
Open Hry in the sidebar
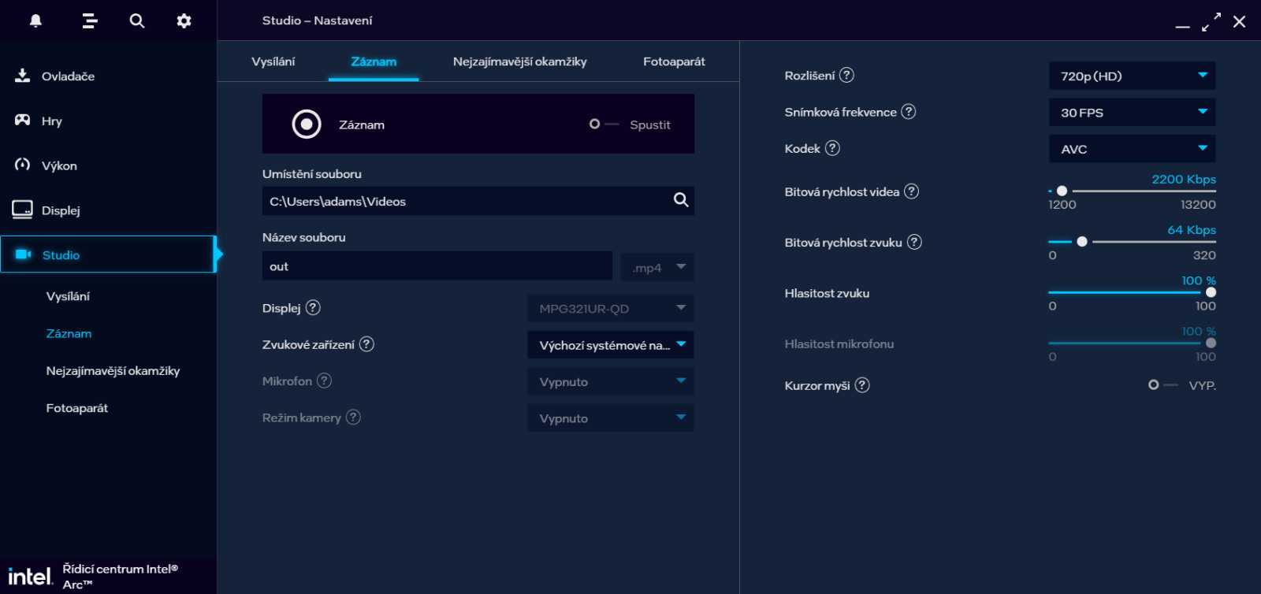[x=108, y=121]
